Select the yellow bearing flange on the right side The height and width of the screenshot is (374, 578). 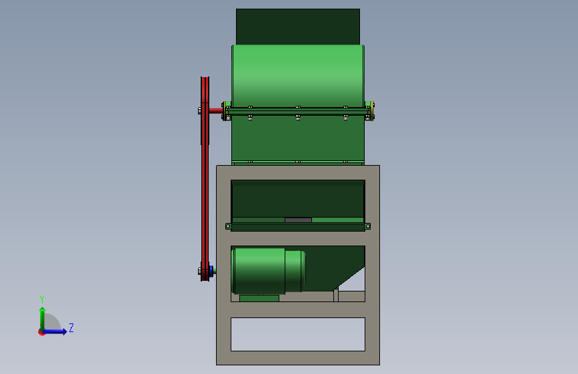click(373, 110)
